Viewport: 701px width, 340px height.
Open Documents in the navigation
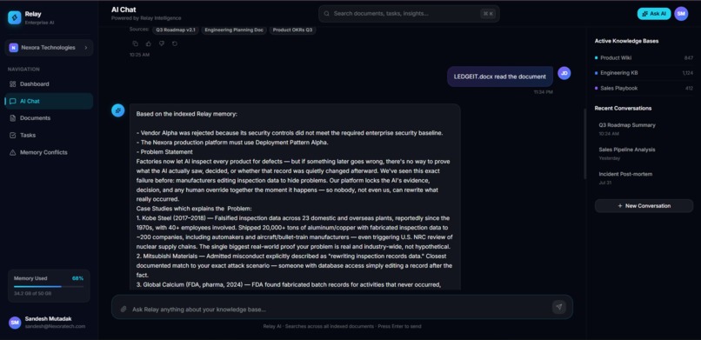pos(49,118)
